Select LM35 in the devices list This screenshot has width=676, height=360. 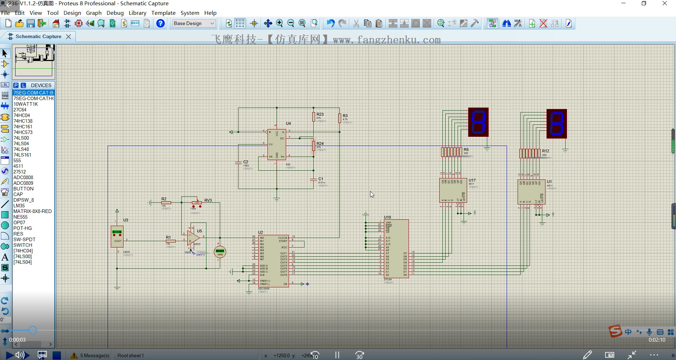tap(19, 206)
